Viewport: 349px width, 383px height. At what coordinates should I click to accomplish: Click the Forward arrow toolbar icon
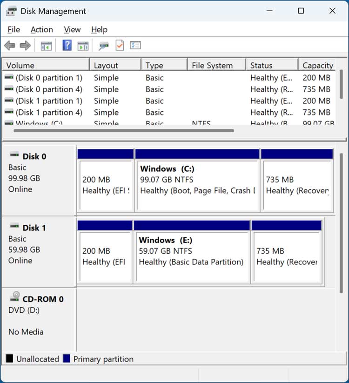25,46
